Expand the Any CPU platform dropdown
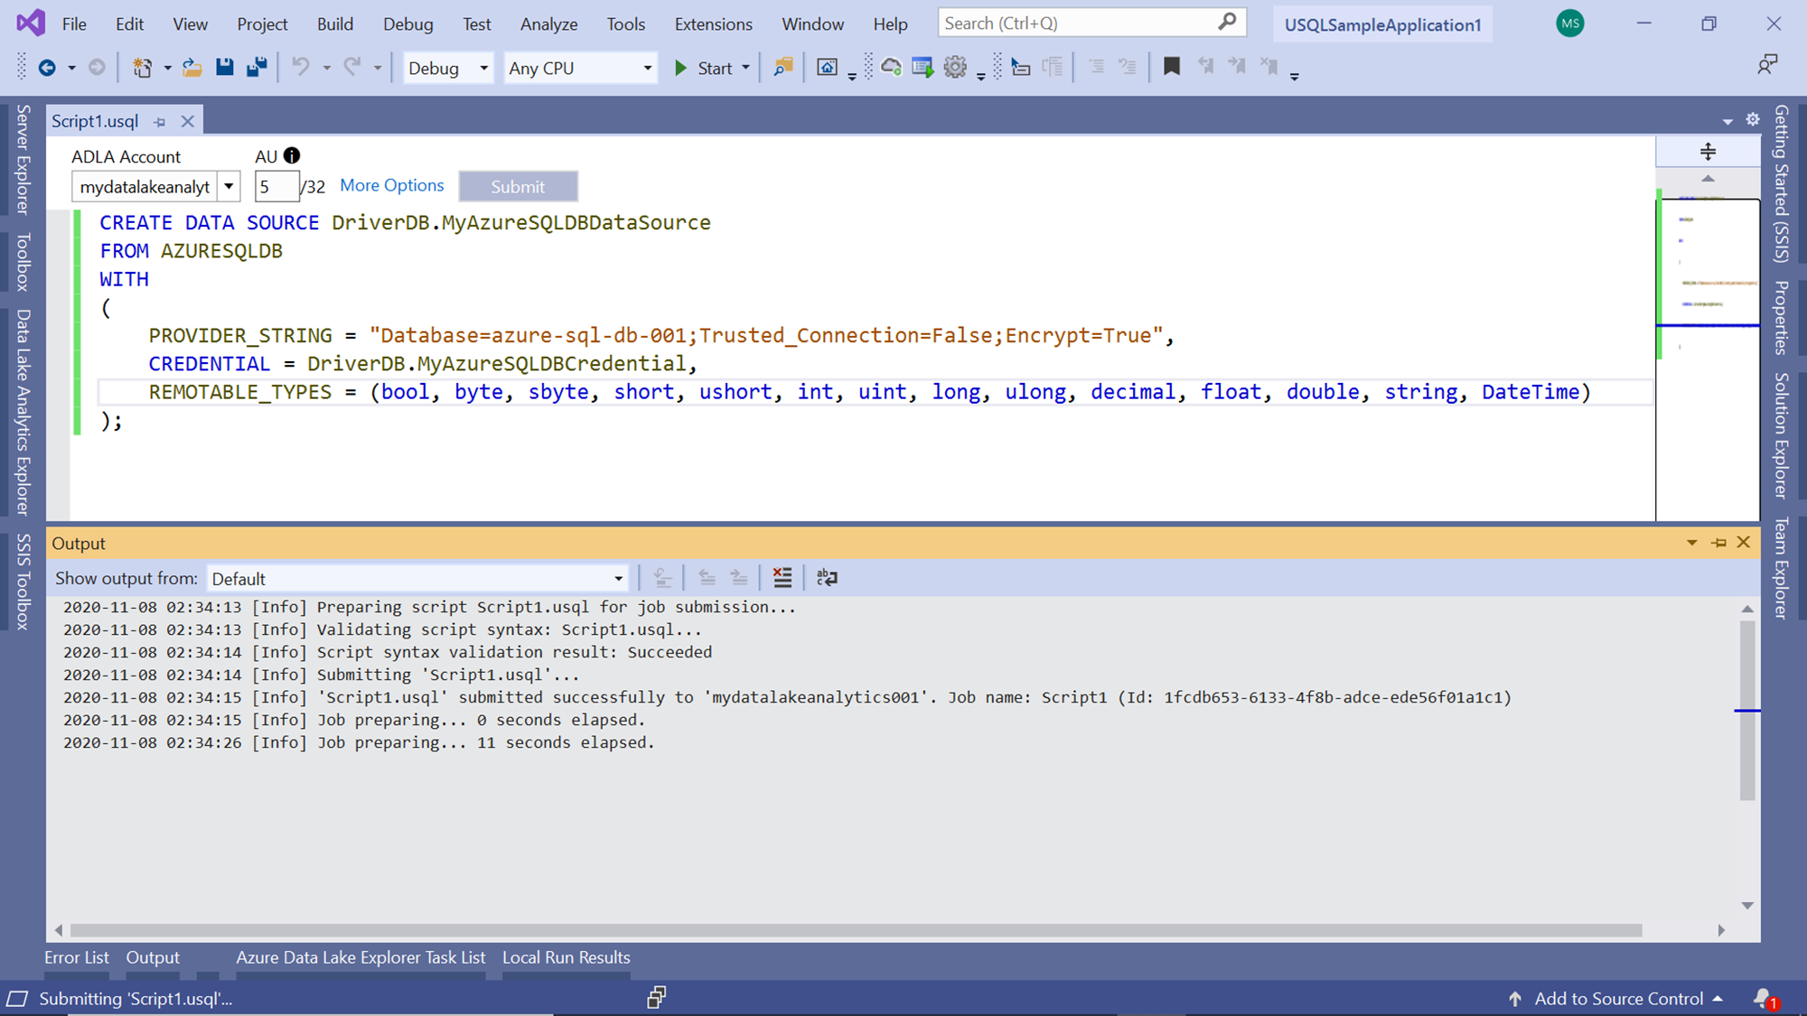 647,68
